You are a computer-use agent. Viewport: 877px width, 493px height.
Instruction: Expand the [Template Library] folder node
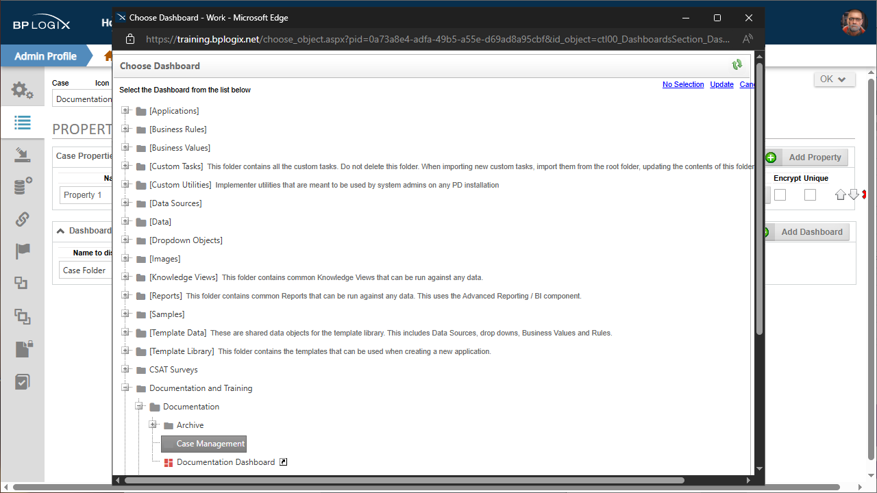[x=125, y=351]
